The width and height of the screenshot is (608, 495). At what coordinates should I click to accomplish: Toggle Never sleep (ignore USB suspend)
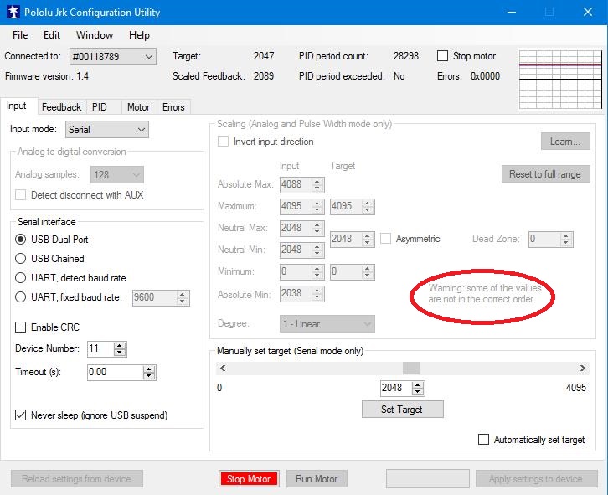coord(21,415)
